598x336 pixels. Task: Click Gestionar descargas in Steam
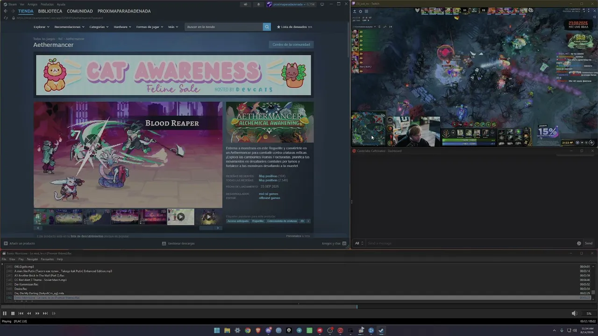178,243
